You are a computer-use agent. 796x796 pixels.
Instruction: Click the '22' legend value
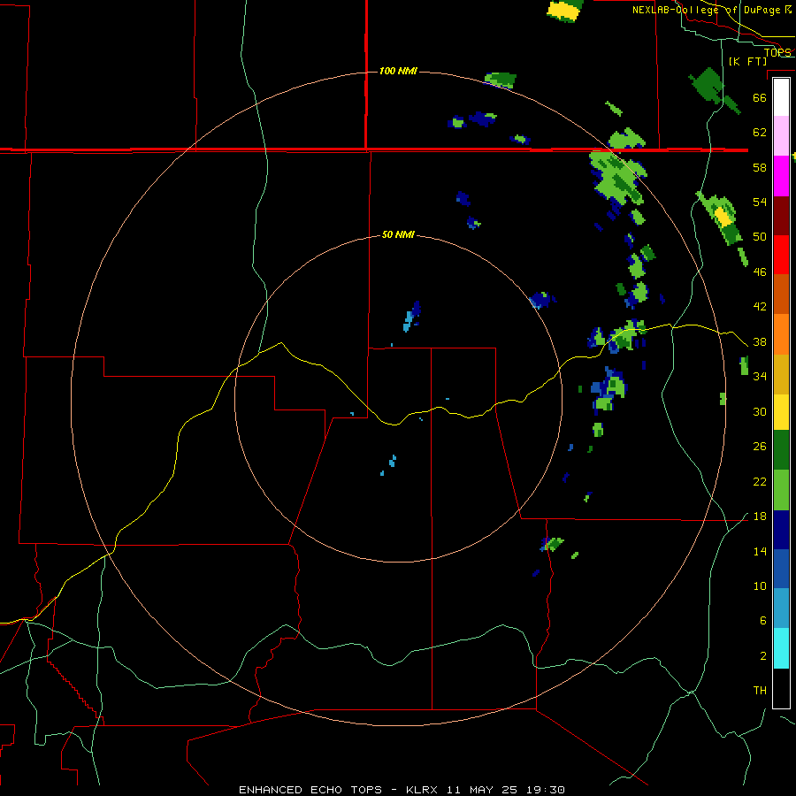[760, 482]
